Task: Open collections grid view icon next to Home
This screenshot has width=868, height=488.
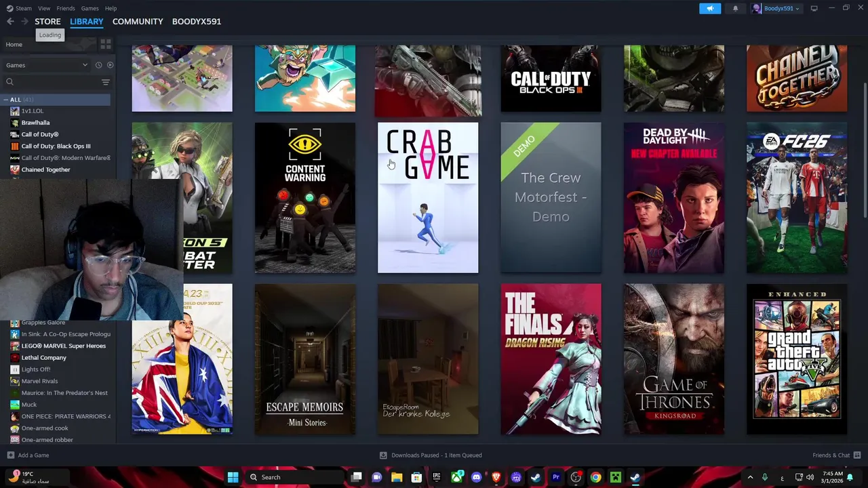Action: pyautogui.click(x=106, y=44)
